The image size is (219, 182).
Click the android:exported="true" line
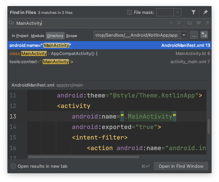[117, 127]
